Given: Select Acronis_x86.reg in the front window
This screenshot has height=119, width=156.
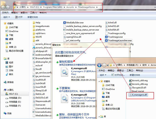Looking at the screenshot, I should [138, 84].
